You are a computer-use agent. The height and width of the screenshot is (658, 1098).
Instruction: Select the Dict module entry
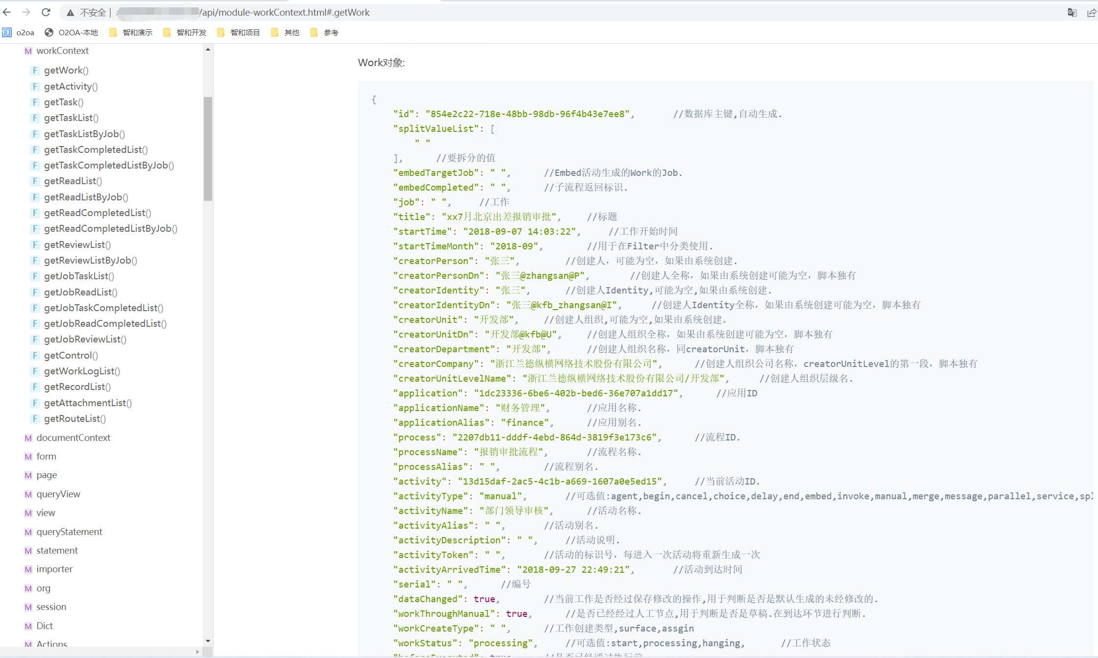tap(44, 626)
